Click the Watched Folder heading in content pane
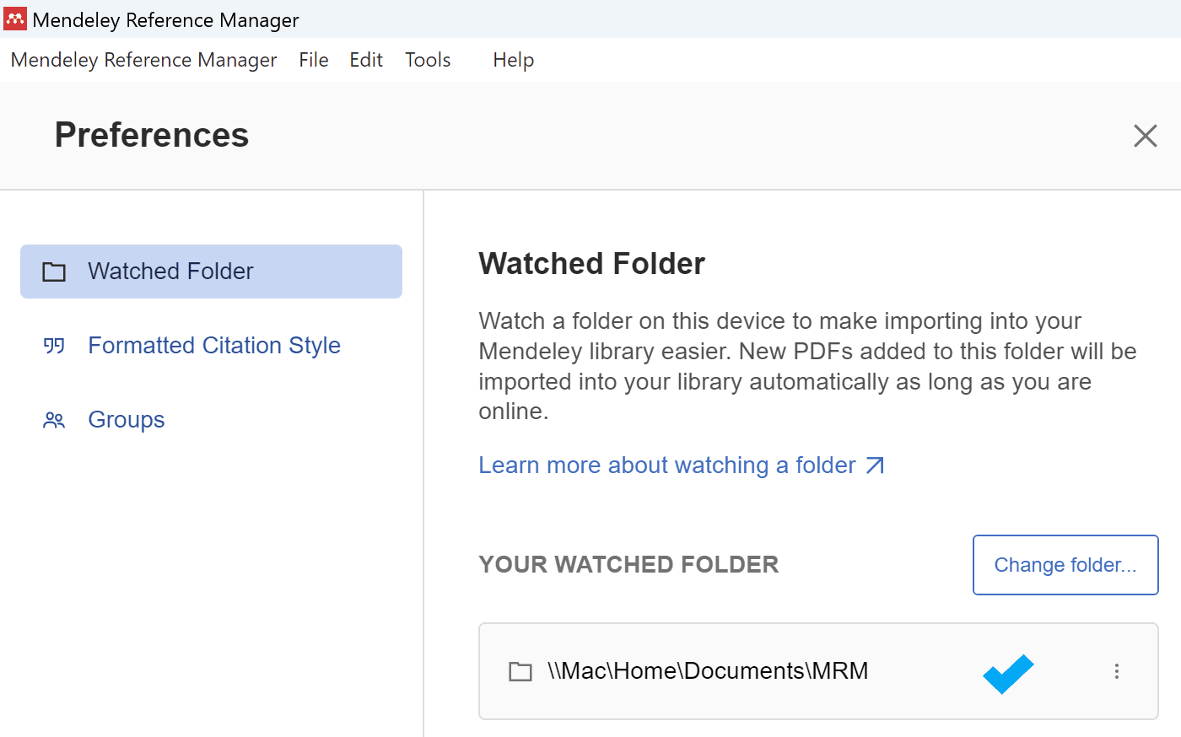 pyautogui.click(x=591, y=264)
